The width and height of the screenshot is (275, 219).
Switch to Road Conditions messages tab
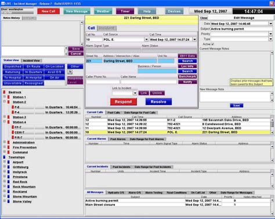coord(176,192)
